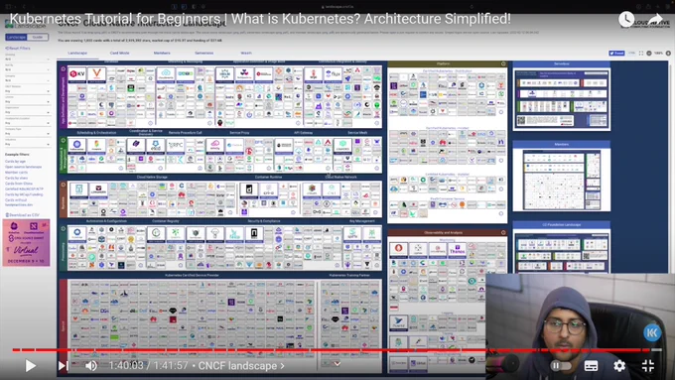The height and width of the screenshot is (380, 675).
Task: Open the Organization filter dropdown
Action: click(x=27, y=112)
